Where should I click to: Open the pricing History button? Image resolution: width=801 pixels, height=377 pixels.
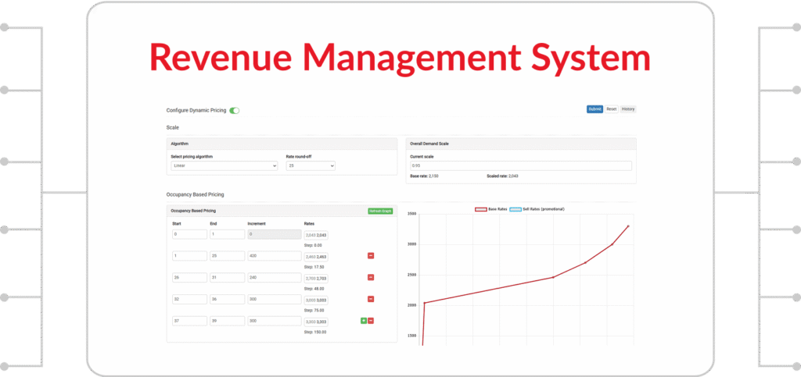pyautogui.click(x=628, y=109)
